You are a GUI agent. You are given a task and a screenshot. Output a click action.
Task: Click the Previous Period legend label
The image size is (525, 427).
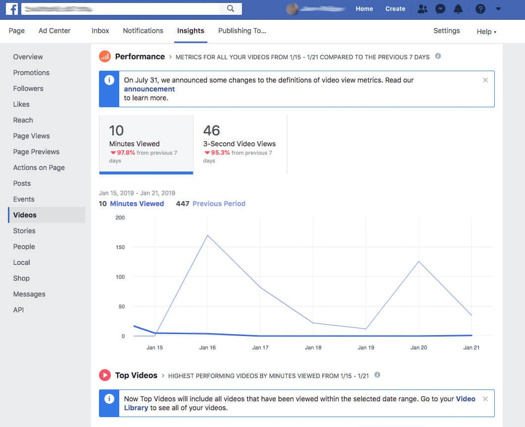click(x=219, y=204)
